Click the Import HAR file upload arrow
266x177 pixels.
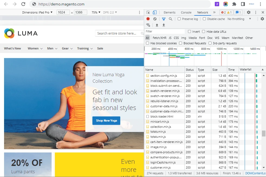tap(157, 25)
